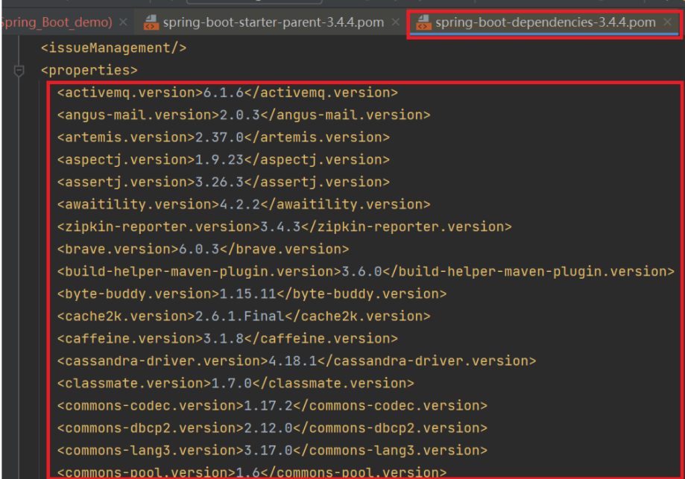Place cursor on activemq.version 6.1.6 line
685x479 pixels.
[227, 92]
